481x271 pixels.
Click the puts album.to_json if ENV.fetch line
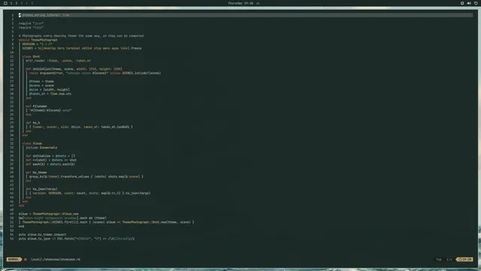click(x=77, y=239)
